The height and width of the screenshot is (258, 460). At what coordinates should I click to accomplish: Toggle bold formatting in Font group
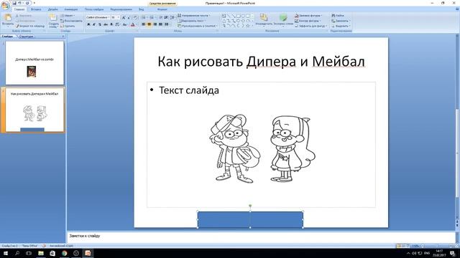tap(88, 24)
